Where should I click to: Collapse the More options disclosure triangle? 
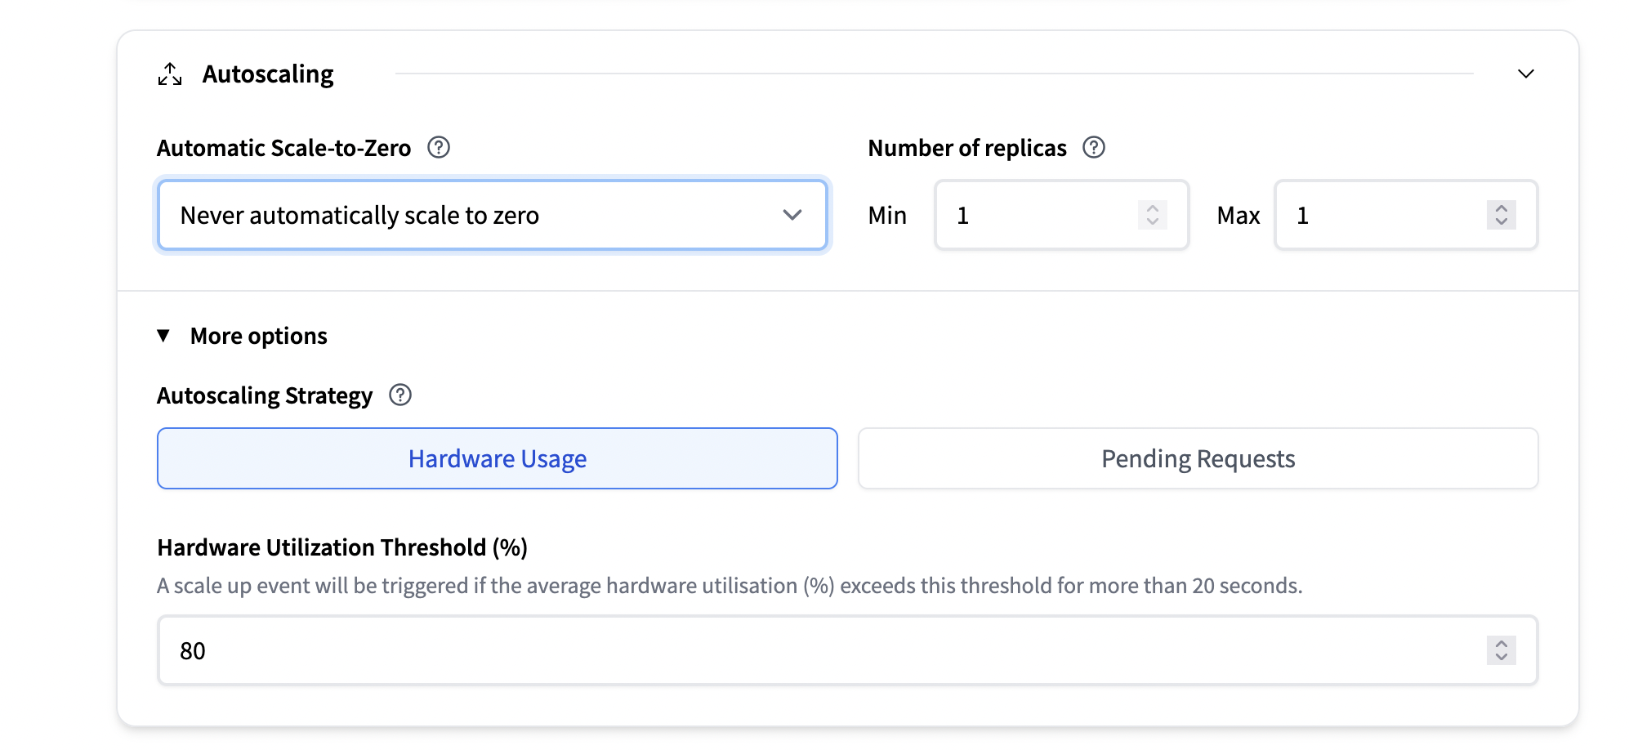pyautogui.click(x=163, y=336)
